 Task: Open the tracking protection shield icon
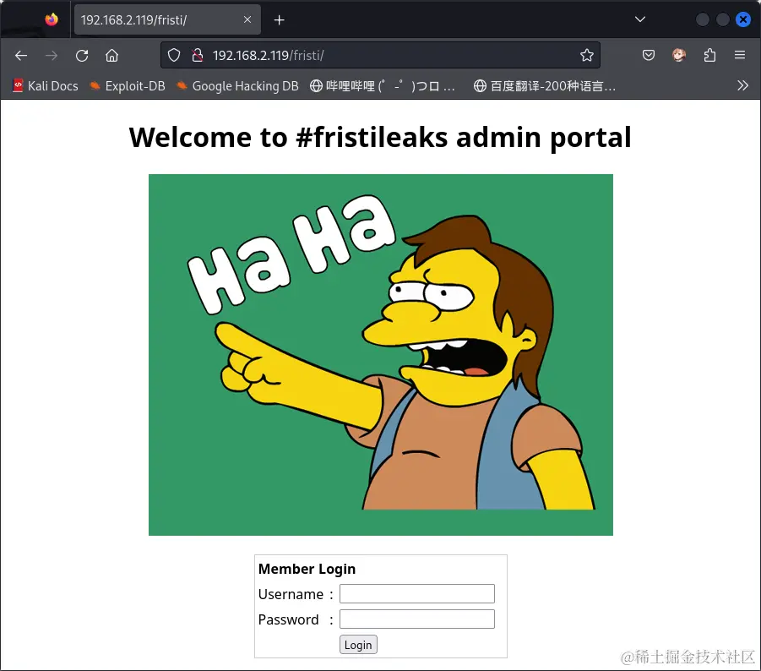click(x=174, y=55)
